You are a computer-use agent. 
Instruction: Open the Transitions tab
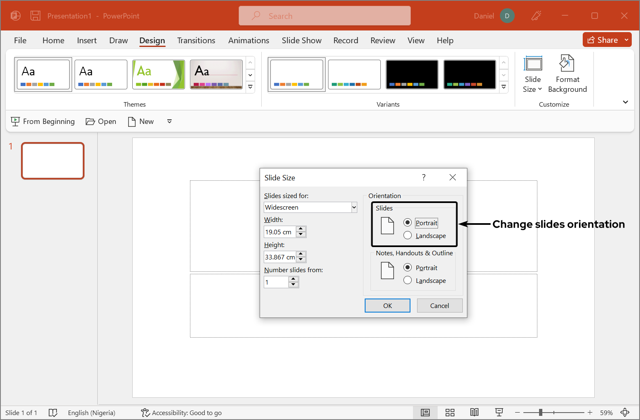coord(196,40)
